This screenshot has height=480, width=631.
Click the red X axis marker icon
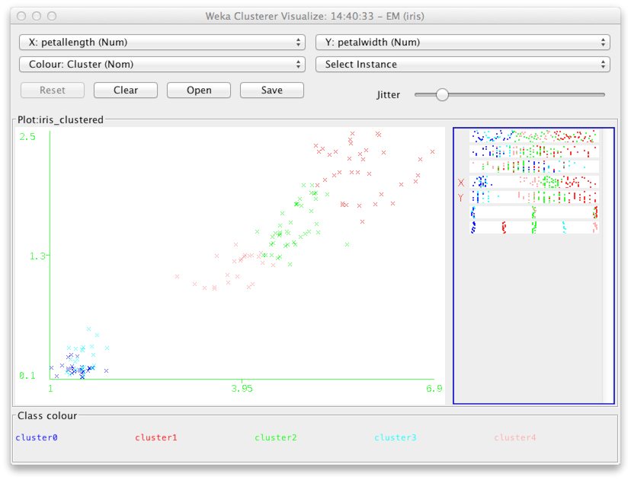point(461,183)
